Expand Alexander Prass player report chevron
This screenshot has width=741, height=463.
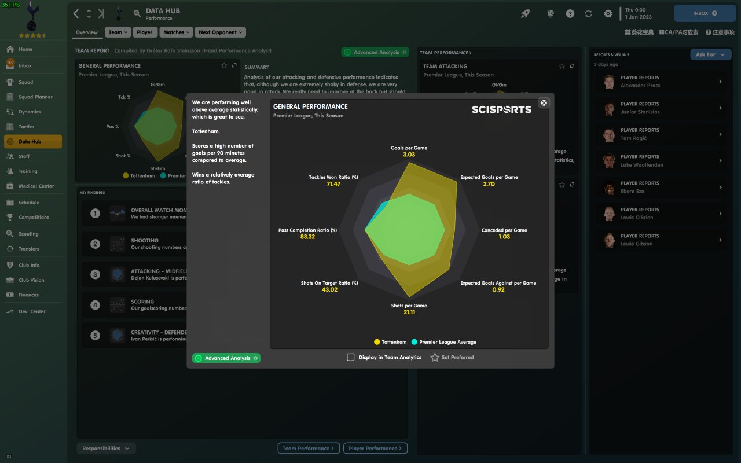[x=720, y=82]
